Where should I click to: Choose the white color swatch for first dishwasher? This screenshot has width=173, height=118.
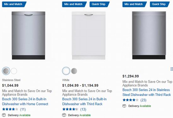pyautogui.click(x=14, y=71)
